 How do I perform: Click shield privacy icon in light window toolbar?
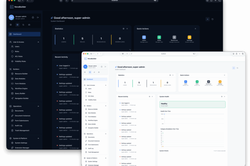[123, 54]
